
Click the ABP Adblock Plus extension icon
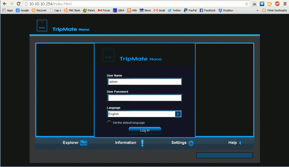(x=277, y=4)
